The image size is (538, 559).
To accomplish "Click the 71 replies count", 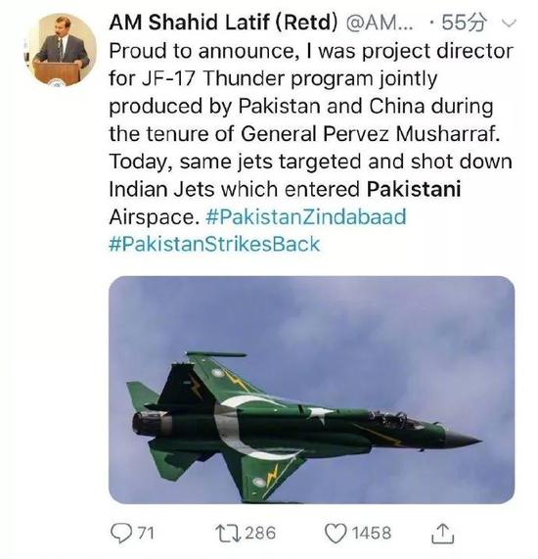I will click(x=146, y=534).
